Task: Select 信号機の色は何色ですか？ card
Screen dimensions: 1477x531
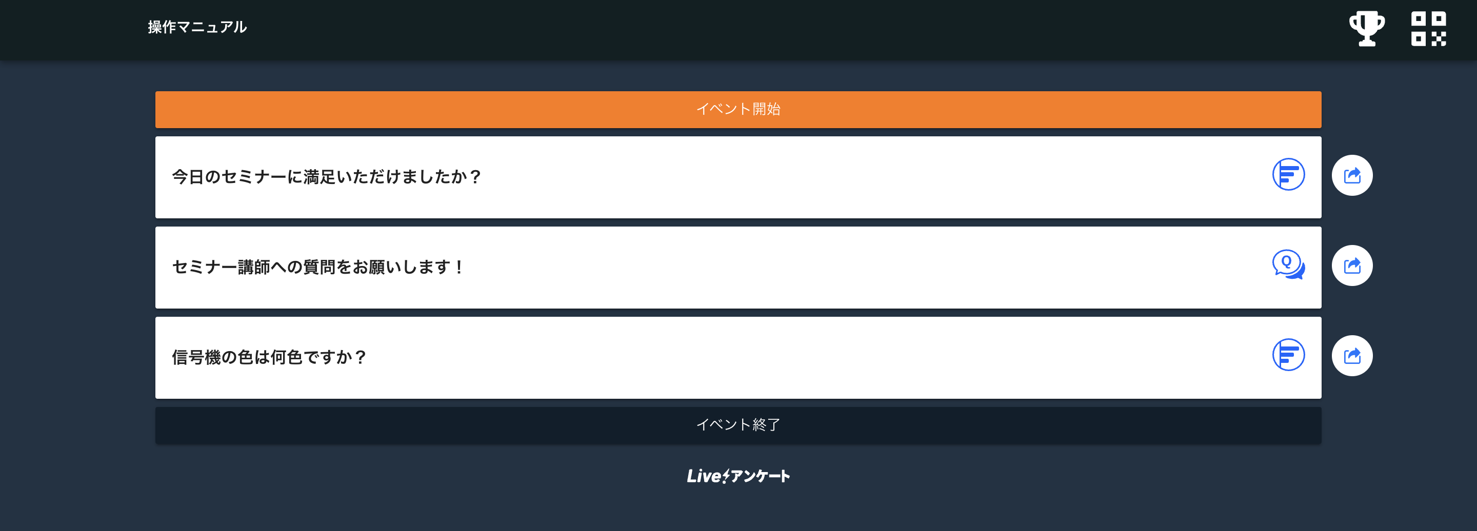Action: click(x=738, y=357)
